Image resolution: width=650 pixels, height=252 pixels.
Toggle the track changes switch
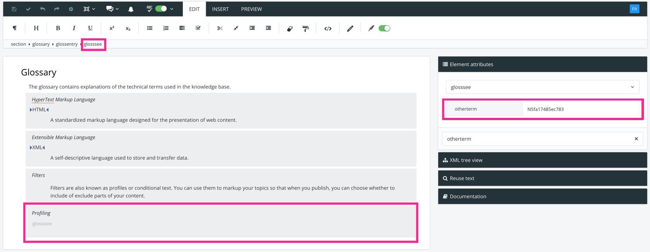[384, 28]
